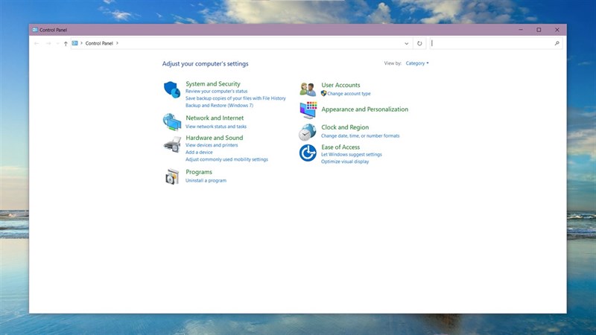Screen dimensions: 596x335
Task: Go up one level with the up arrow
Action: pos(66,44)
